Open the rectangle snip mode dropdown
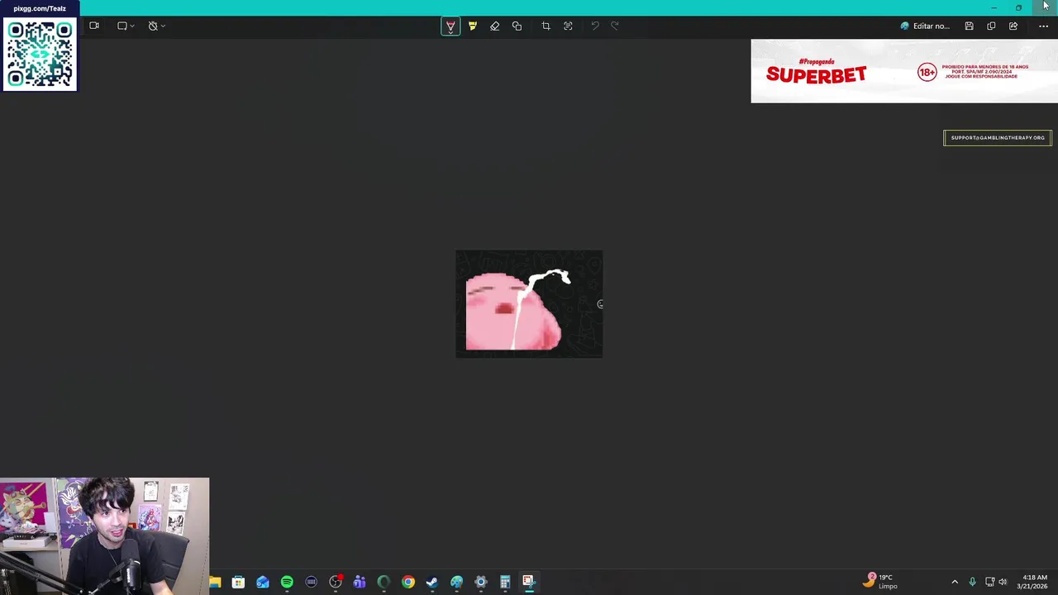The height and width of the screenshot is (595, 1058). click(x=126, y=26)
